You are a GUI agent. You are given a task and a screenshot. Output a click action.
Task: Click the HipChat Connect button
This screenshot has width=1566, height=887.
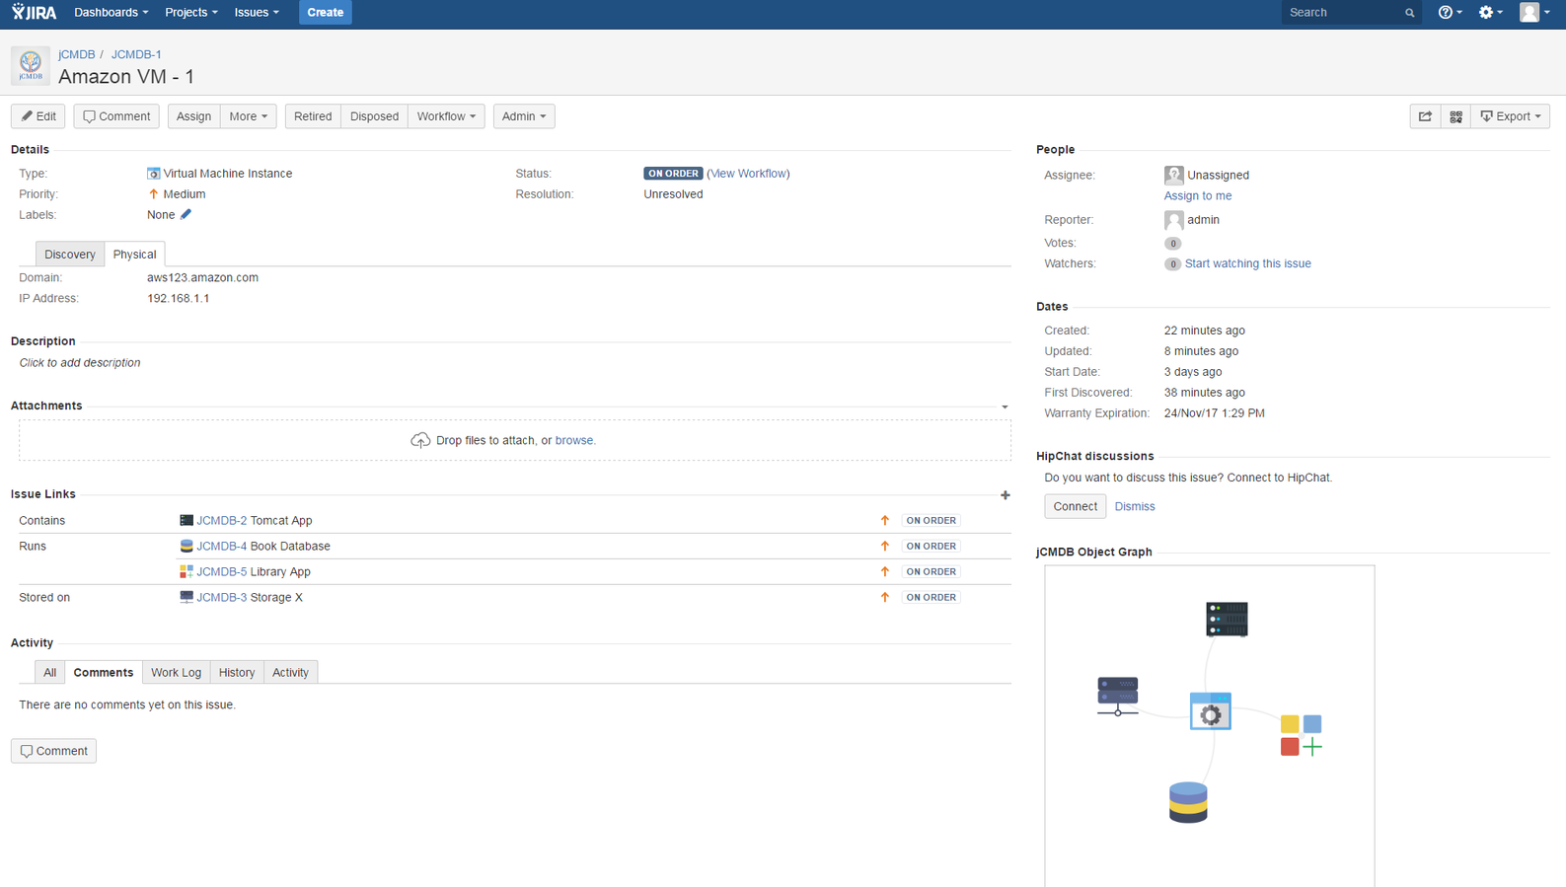pos(1075,506)
